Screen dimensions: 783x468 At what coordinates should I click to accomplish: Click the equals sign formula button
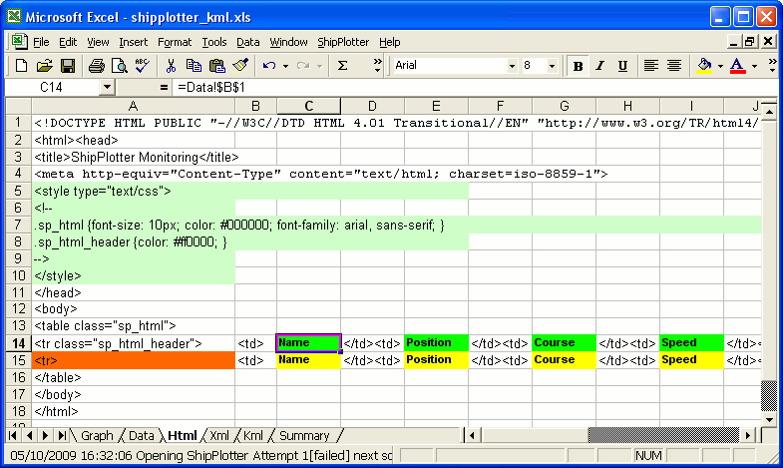[x=164, y=88]
